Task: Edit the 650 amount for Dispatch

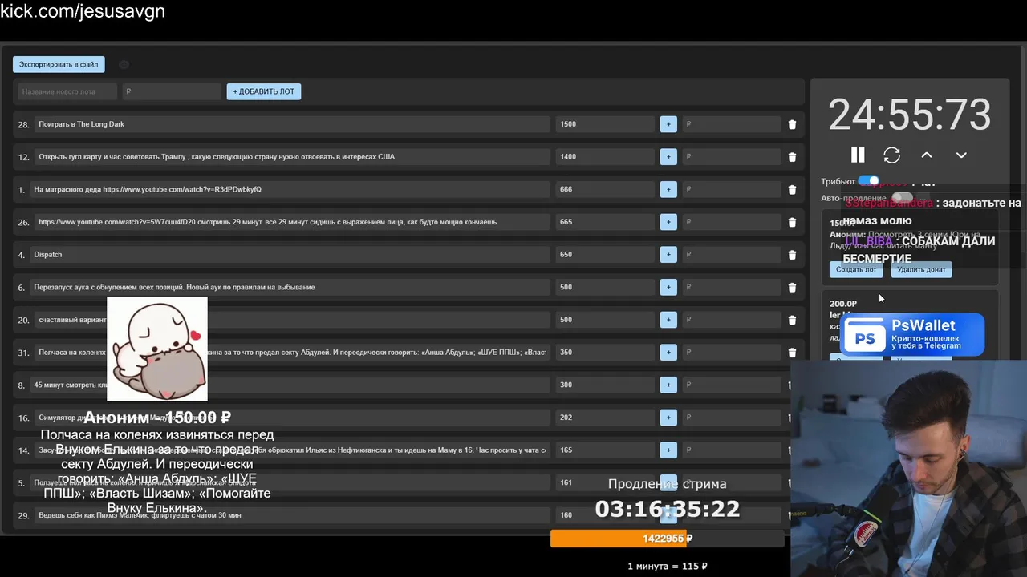Action: point(605,255)
